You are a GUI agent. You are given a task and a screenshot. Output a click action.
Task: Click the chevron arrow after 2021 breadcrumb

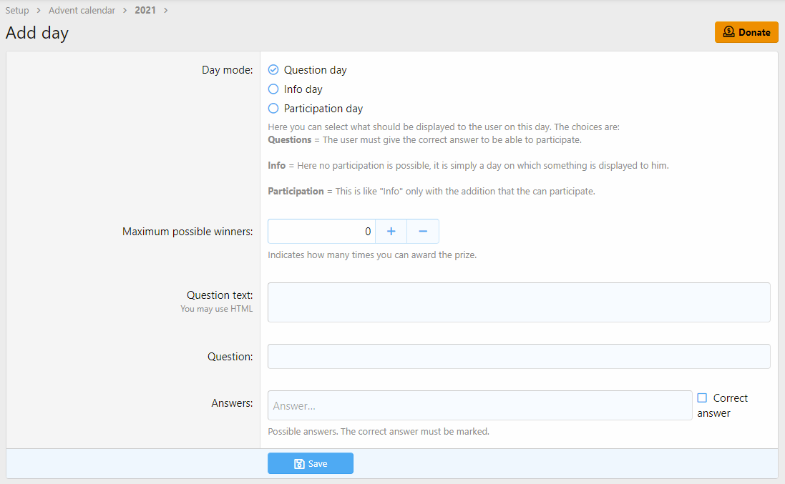[x=166, y=11]
